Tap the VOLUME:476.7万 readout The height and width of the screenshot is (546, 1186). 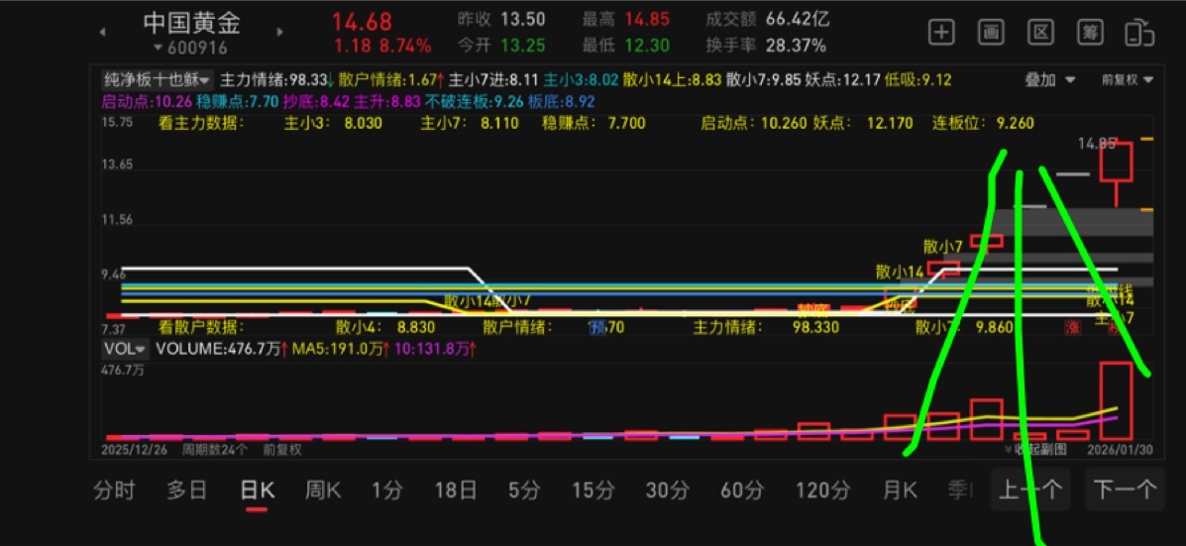[222, 349]
